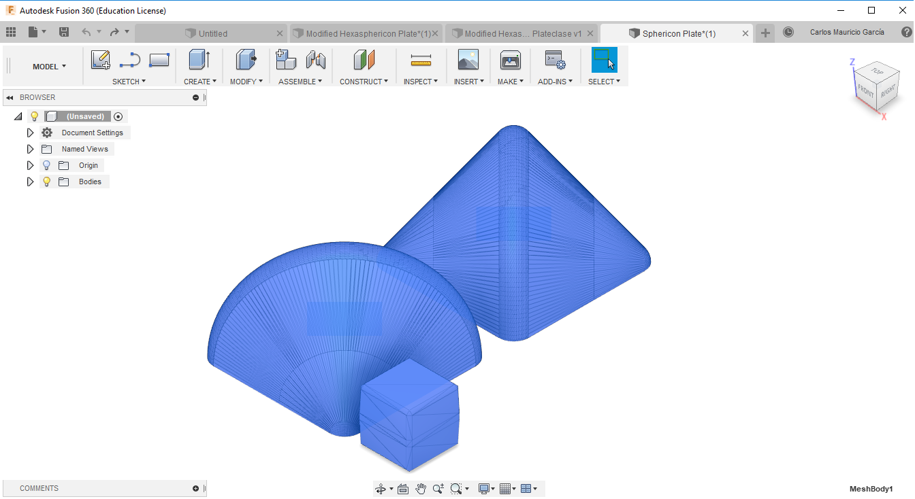The image size is (915, 499).
Task: Open the SELECT dropdown menu
Action: pyautogui.click(x=605, y=82)
